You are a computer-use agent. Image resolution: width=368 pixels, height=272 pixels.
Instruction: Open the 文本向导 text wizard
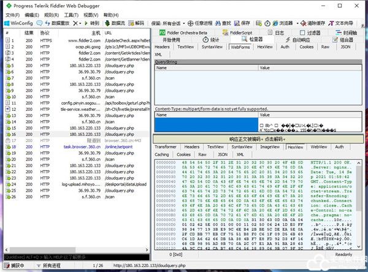click(x=341, y=23)
